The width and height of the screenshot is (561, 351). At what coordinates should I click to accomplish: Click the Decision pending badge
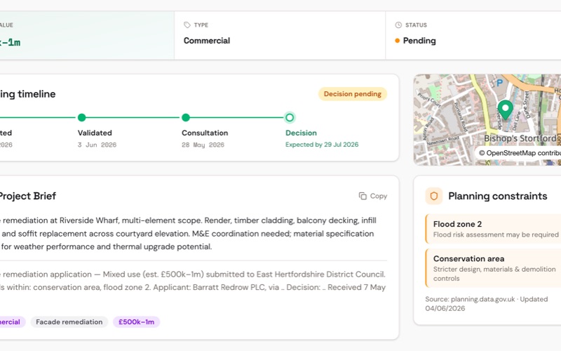tap(353, 94)
